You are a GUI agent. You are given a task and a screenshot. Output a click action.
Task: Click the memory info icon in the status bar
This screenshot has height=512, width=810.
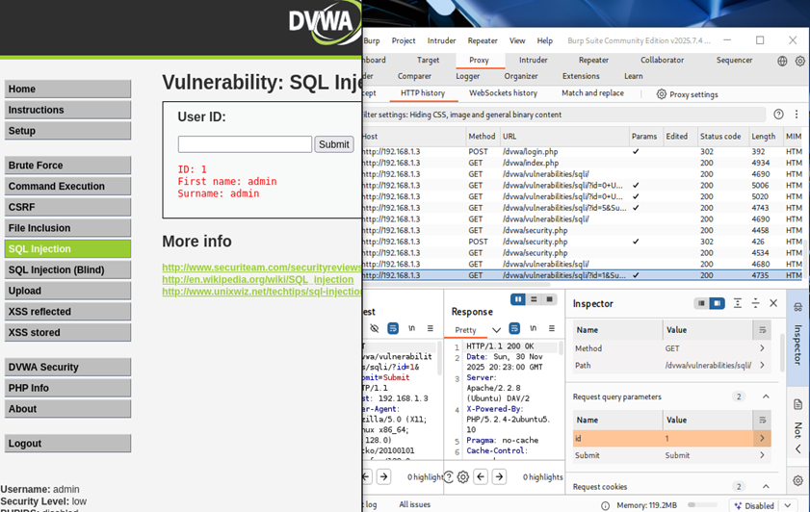click(x=606, y=506)
